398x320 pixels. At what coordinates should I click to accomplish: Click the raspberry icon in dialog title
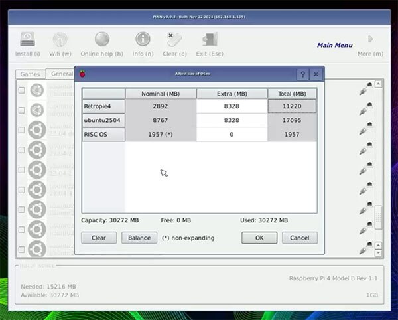(x=82, y=74)
